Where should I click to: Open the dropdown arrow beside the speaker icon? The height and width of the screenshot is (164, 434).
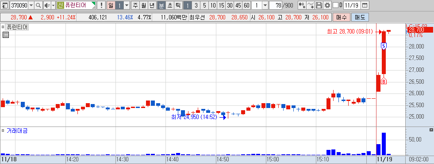click(53, 5)
